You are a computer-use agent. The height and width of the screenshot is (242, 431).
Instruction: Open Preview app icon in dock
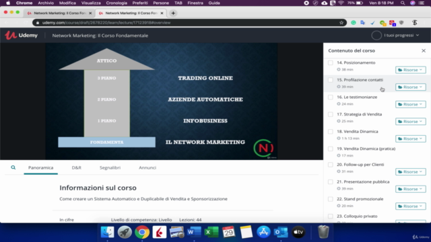[x=176, y=232]
